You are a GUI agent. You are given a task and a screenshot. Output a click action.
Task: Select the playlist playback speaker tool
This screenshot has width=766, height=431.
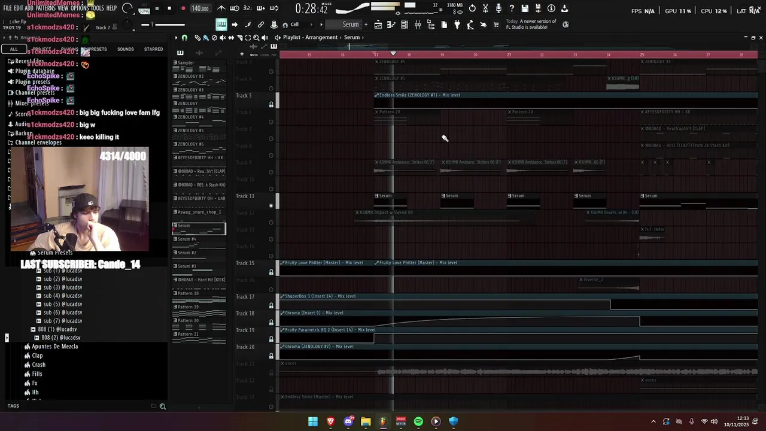[265, 38]
